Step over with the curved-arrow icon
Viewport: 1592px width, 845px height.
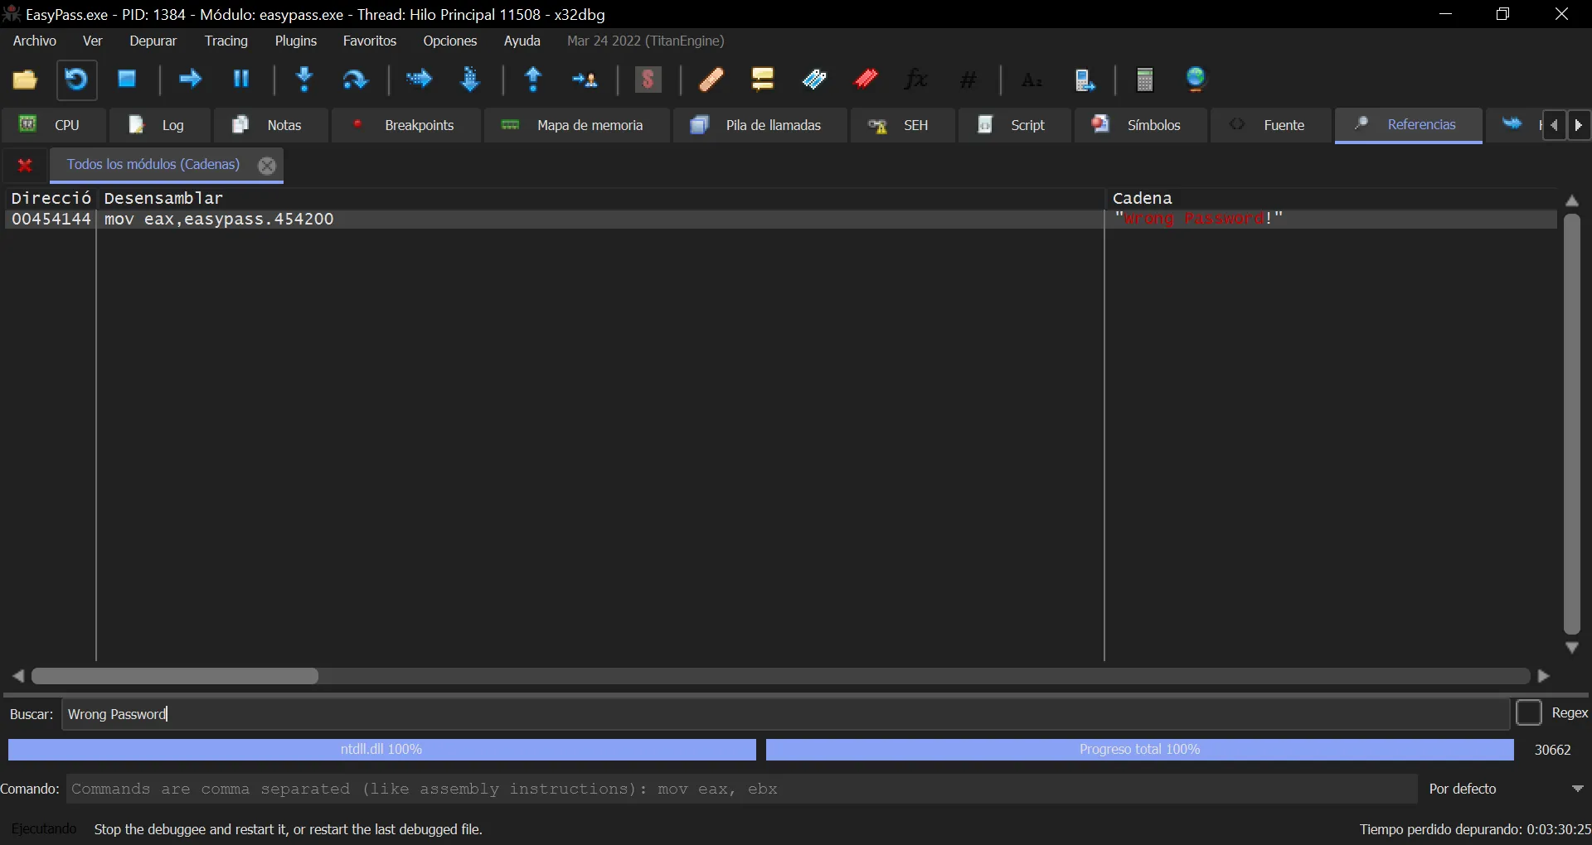[x=355, y=80]
